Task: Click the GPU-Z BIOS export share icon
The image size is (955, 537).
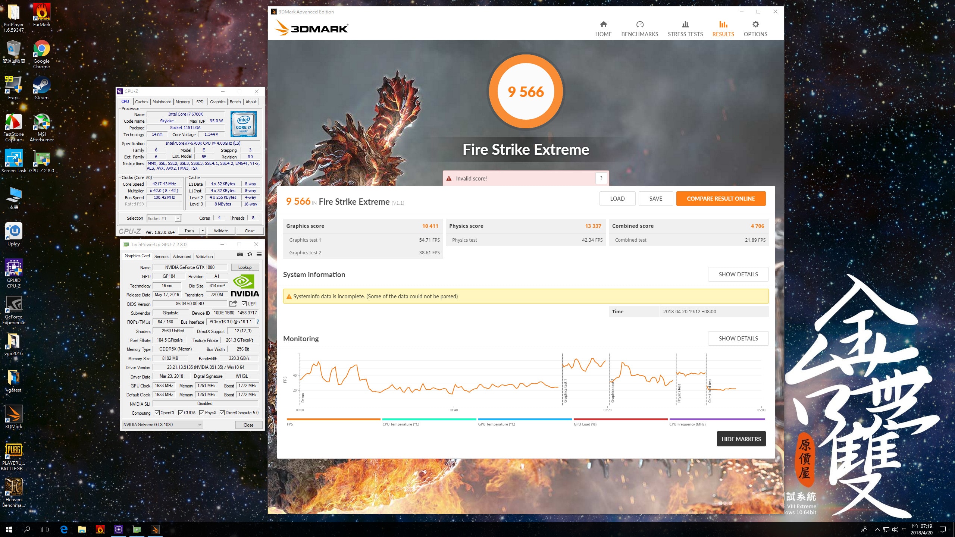Action: coord(234,304)
